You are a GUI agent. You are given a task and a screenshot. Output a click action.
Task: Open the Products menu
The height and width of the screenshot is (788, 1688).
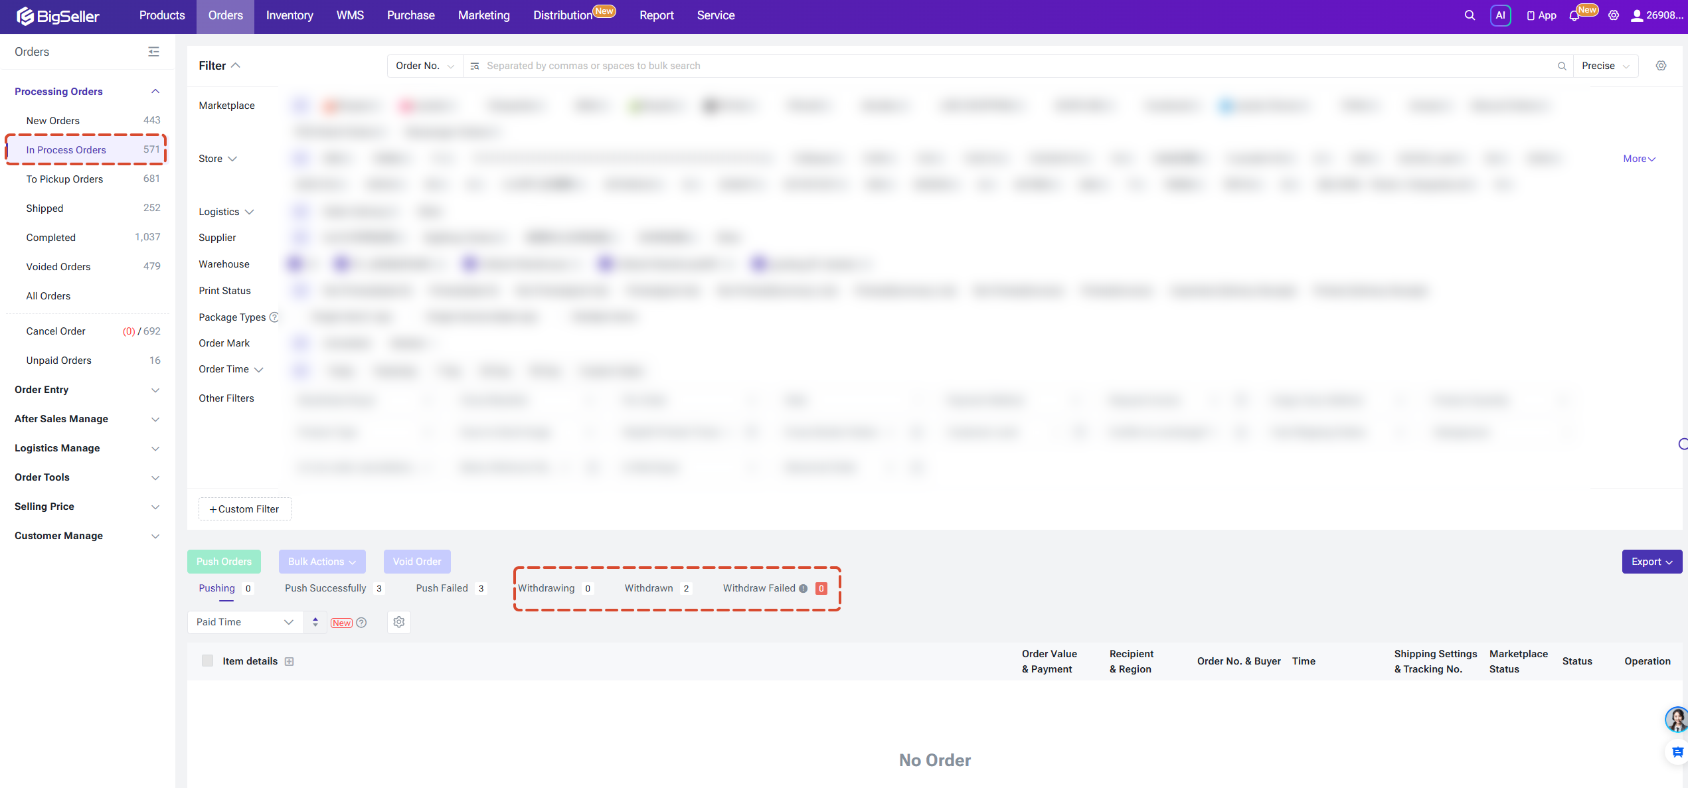pos(161,15)
